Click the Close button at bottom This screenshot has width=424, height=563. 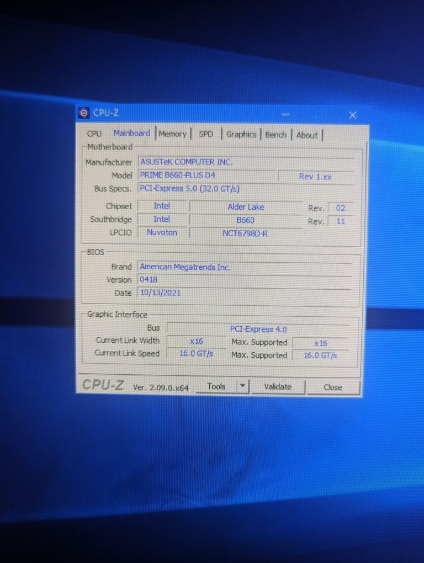333,387
